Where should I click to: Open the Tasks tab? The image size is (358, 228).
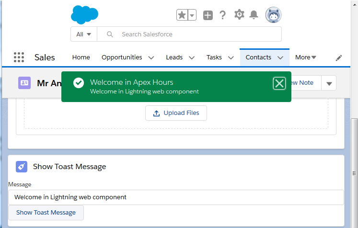(x=214, y=57)
